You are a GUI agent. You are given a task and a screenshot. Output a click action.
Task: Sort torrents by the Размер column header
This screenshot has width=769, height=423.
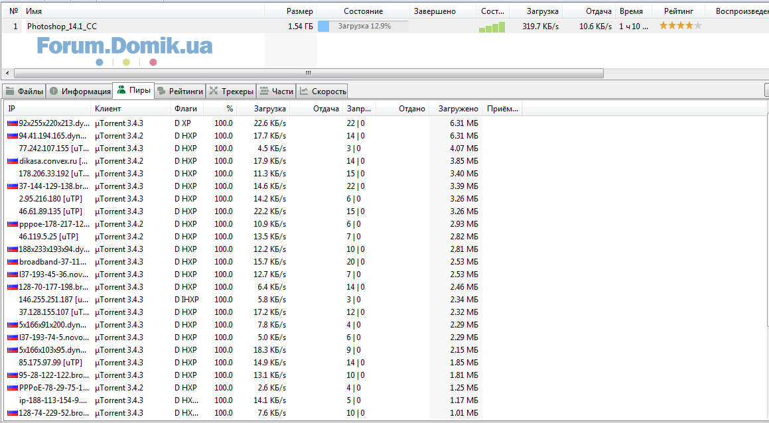[x=291, y=11]
